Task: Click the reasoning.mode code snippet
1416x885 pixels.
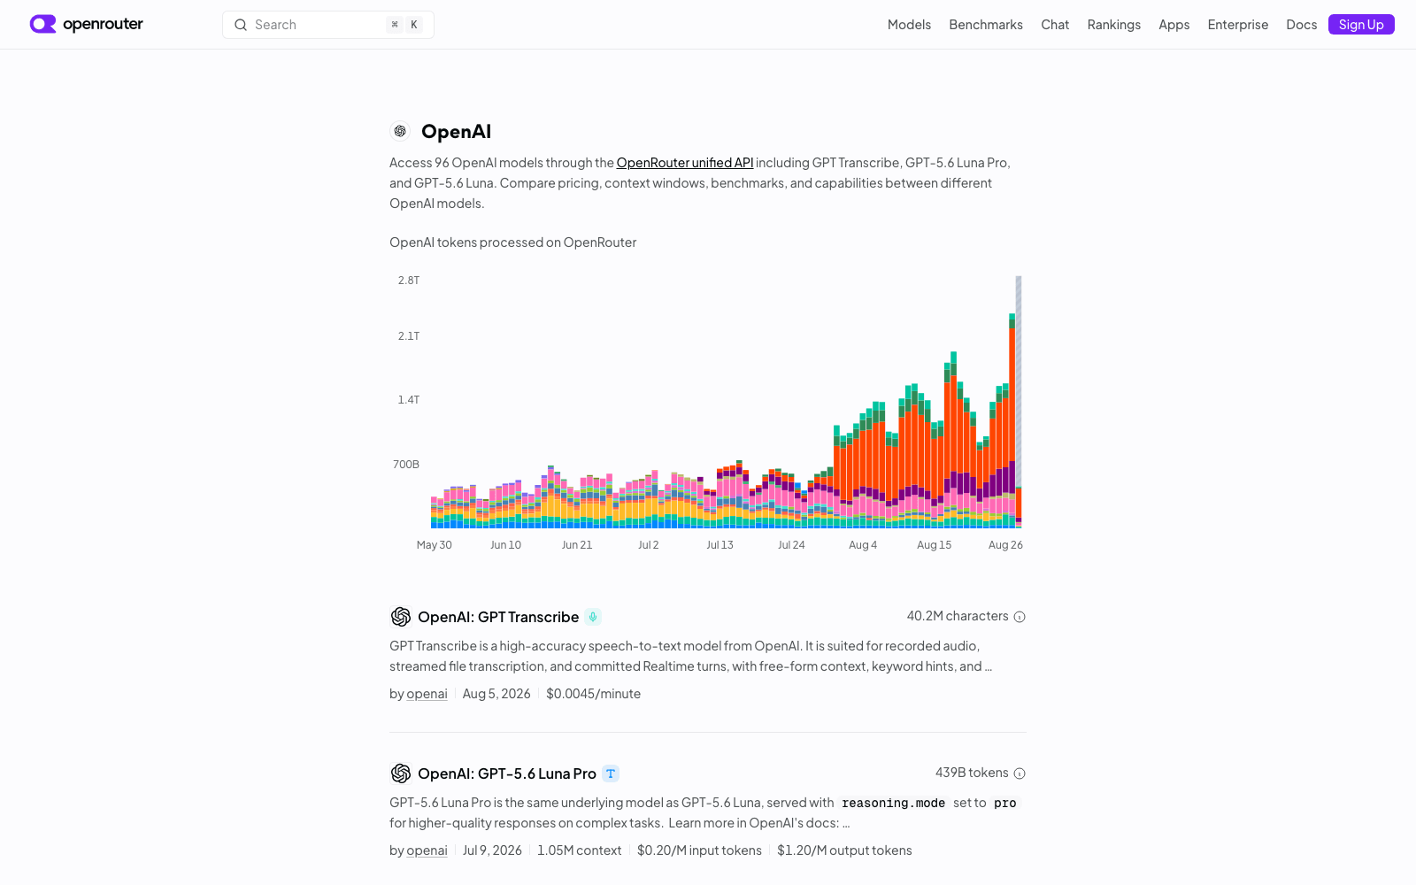Action: (893, 803)
